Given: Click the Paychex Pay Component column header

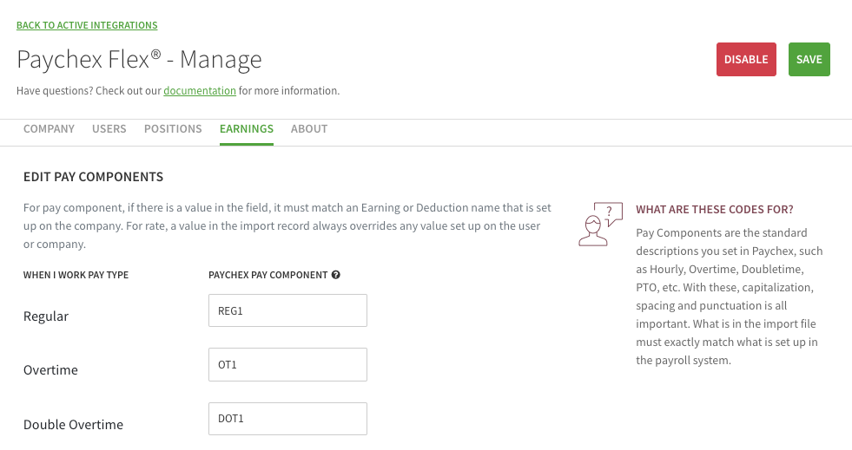Looking at the screenshot, I should pyautogui.click(x=267, y=275).
